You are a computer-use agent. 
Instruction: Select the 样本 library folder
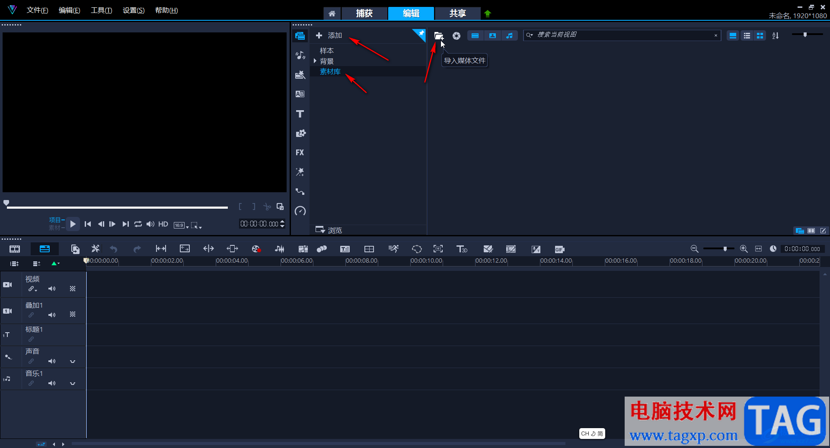(326, 51)
